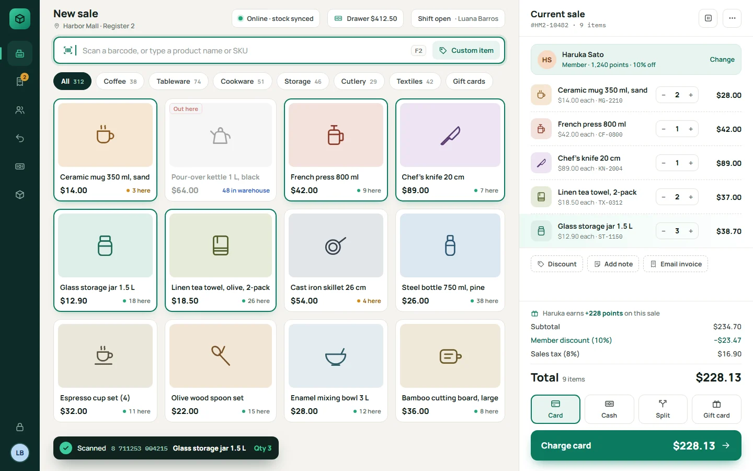
Task: Add Cast iron skillet 26 cm to sale
Action: pos(336,261)
